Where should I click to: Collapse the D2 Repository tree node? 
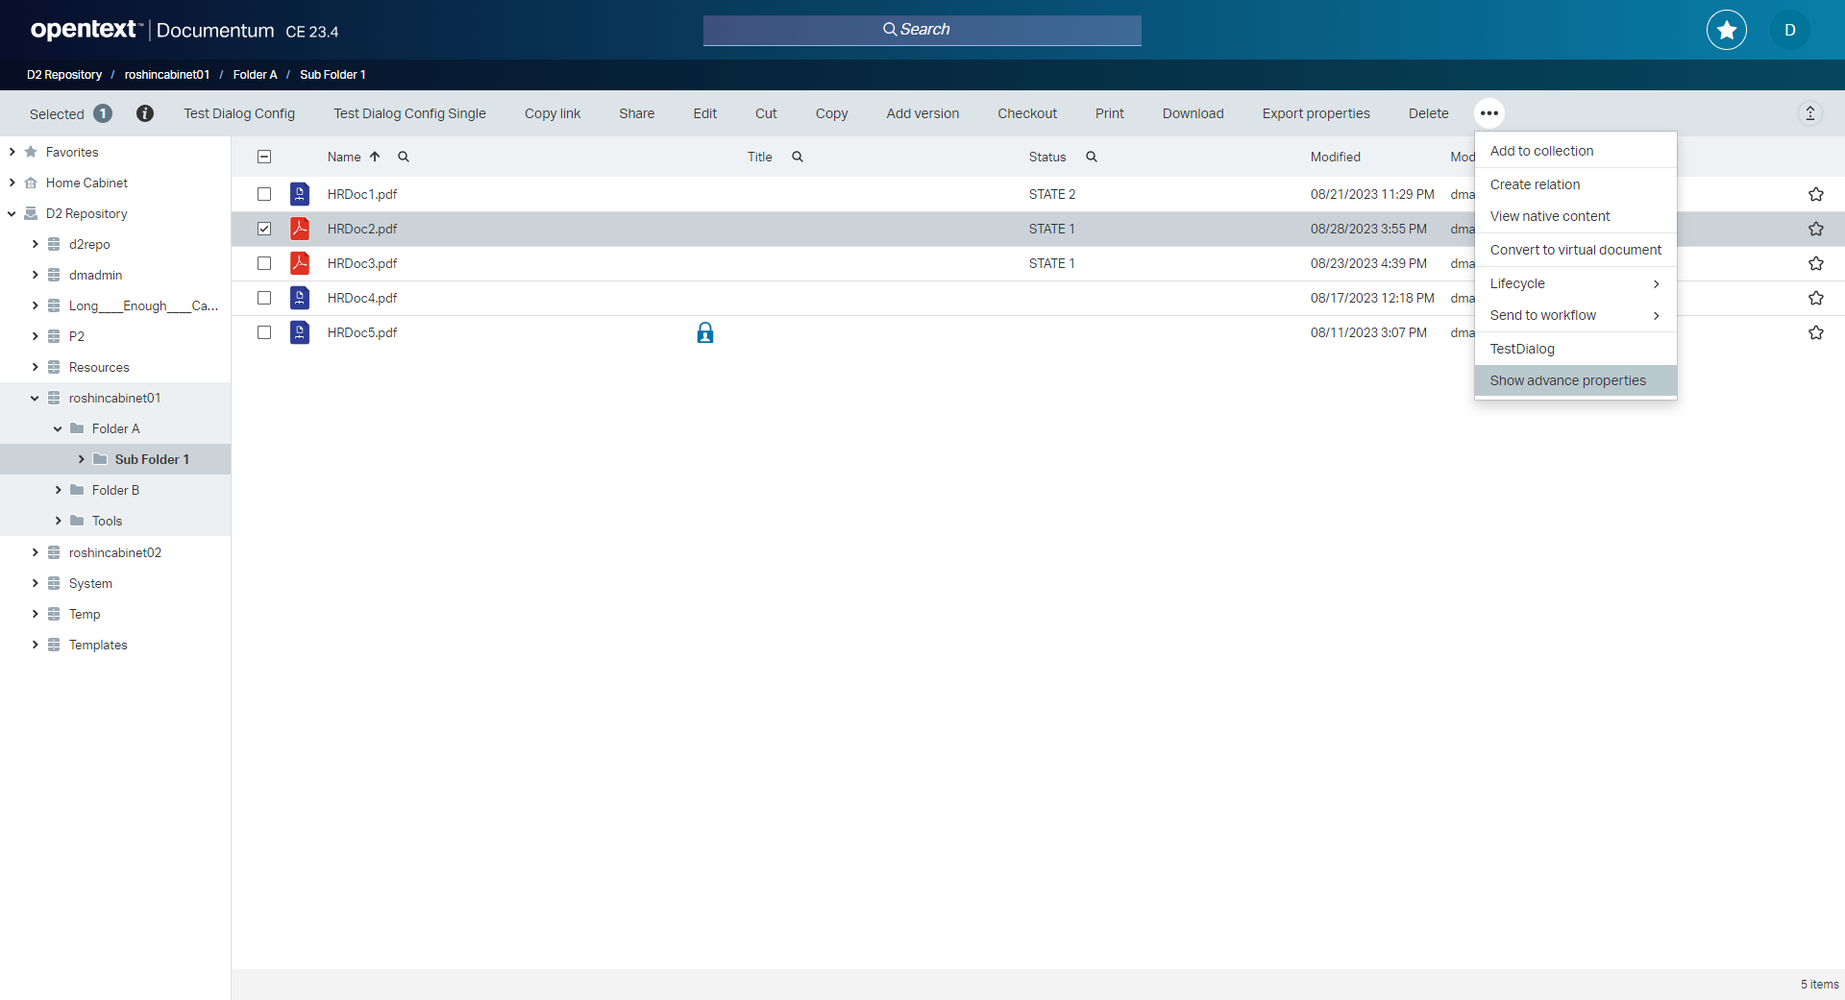tap(12, 213)
